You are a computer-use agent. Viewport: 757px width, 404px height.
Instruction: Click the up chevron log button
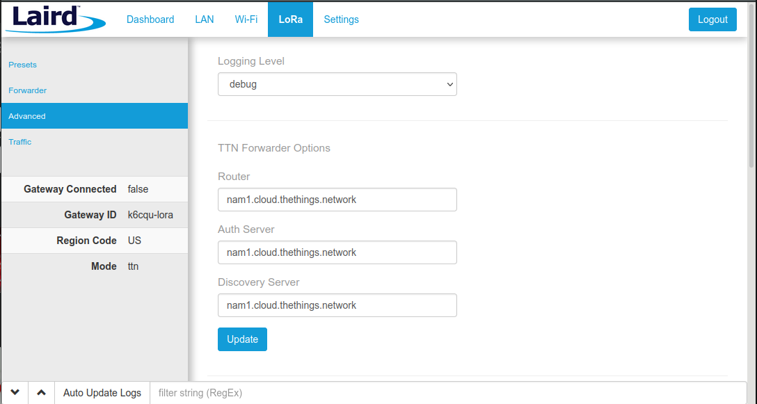(42, 393)
